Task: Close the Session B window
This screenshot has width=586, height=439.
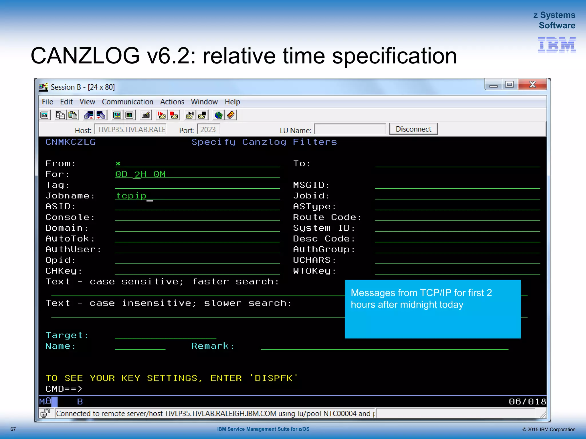Action: 532,85
